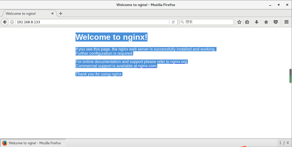
Task: Click the 1 / 4 workspace switcher
Action: tap(284, 143)
